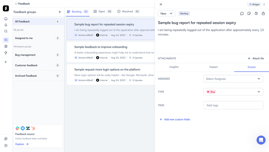Image resolution: width=269 pixels, height=152 pixels.
Task: Click the Explore link
Action: 22,144
